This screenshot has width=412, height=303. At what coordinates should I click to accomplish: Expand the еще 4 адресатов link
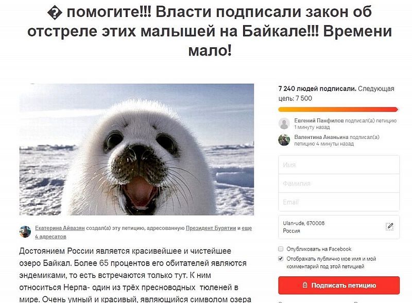[x=143, y=233]
